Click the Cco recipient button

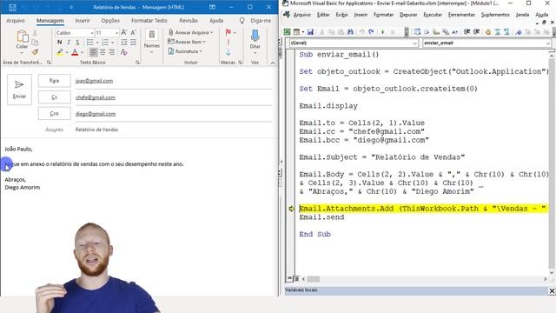click(x=54, y=114)
